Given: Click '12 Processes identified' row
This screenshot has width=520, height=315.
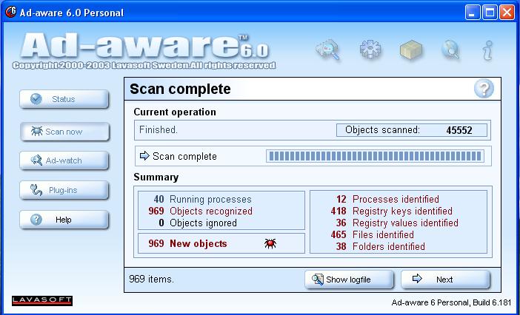Looking at the screenshot, I should tap(387, 199).
